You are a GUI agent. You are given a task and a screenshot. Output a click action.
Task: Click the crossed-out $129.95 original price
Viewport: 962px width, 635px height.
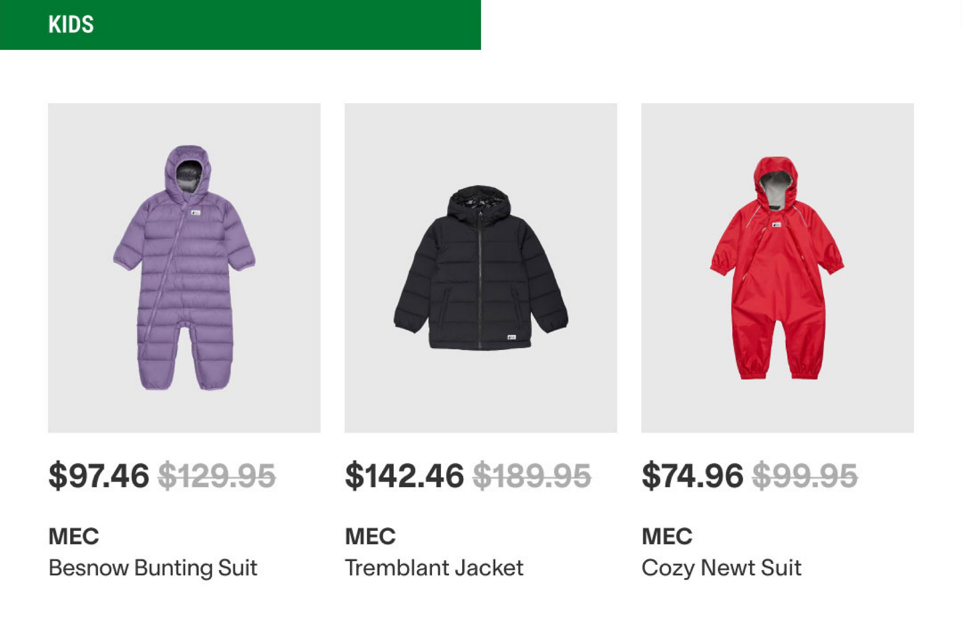tap(217, 476)
